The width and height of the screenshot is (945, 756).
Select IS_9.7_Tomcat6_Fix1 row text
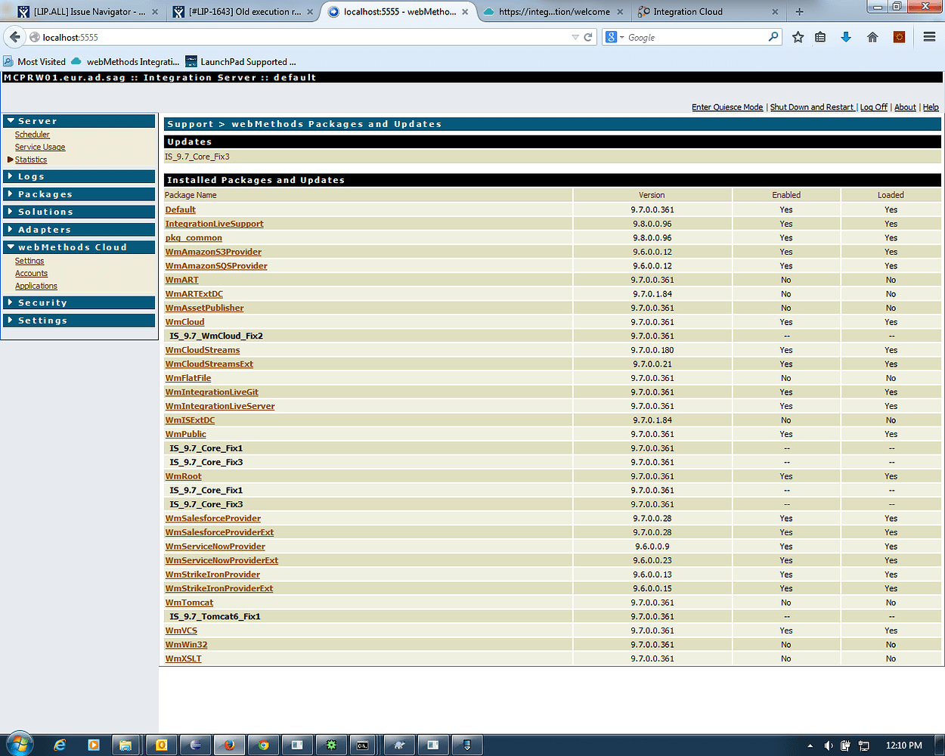[215, 616]
